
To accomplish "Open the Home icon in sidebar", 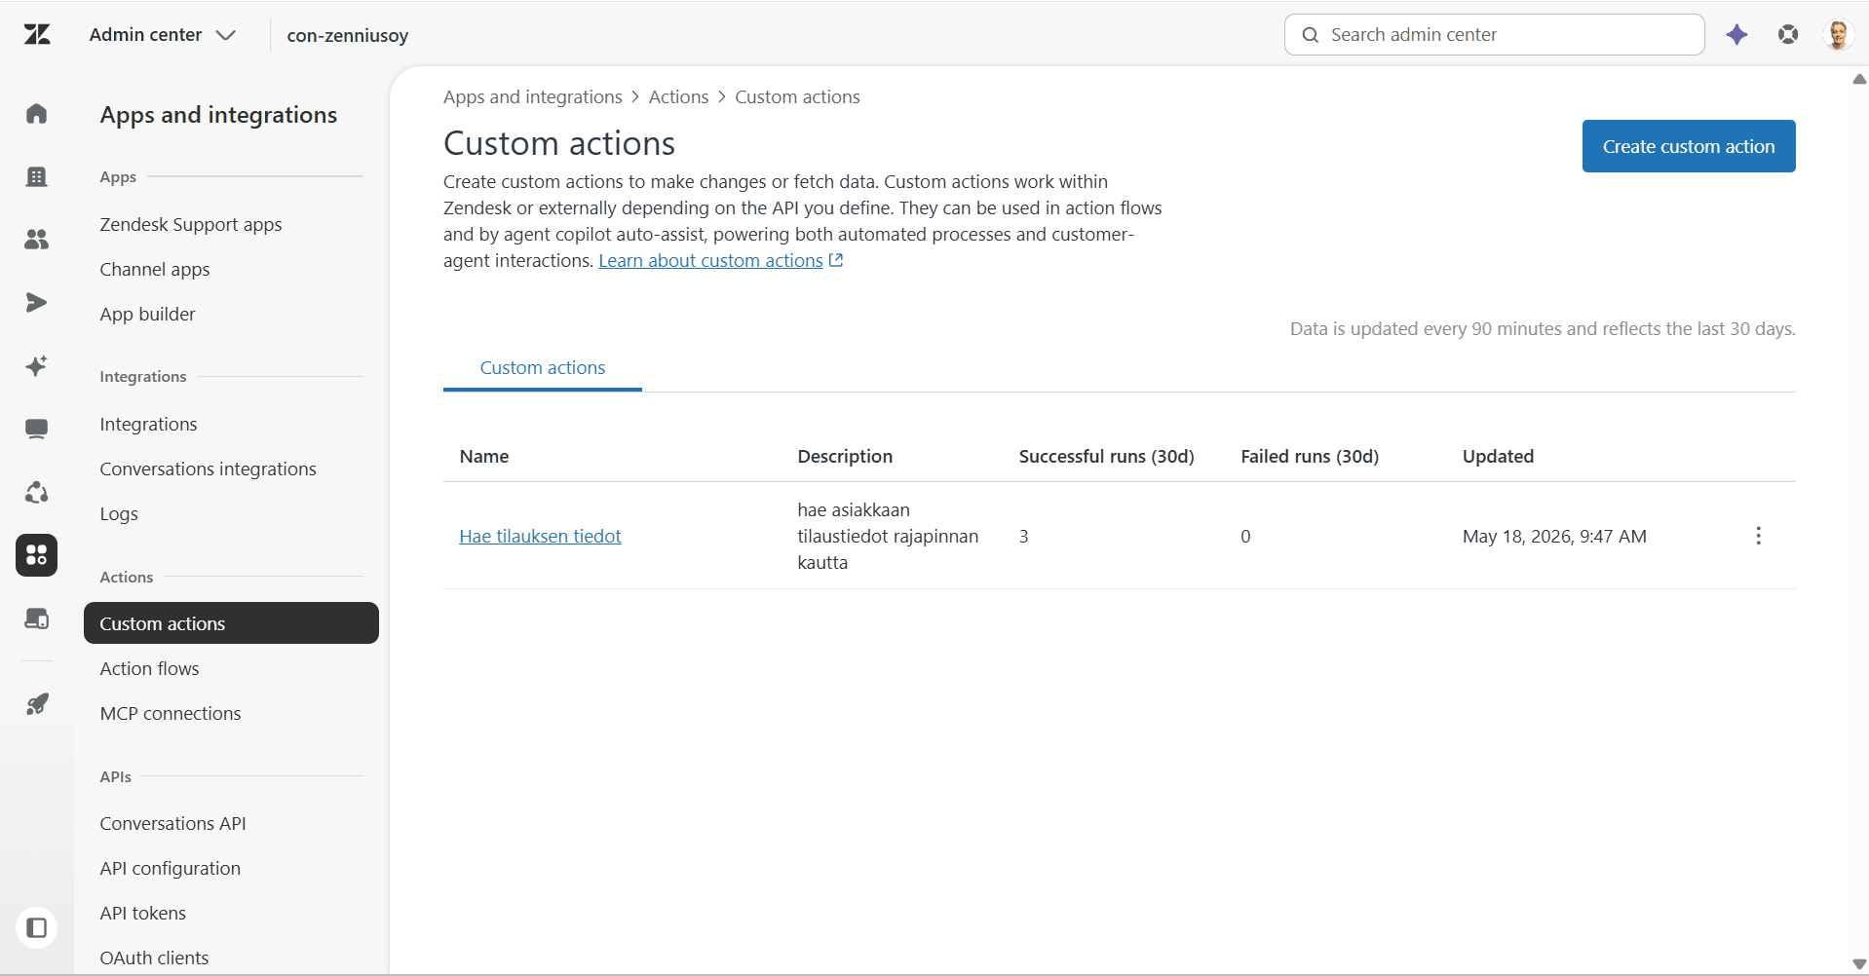I will point(37,114).
